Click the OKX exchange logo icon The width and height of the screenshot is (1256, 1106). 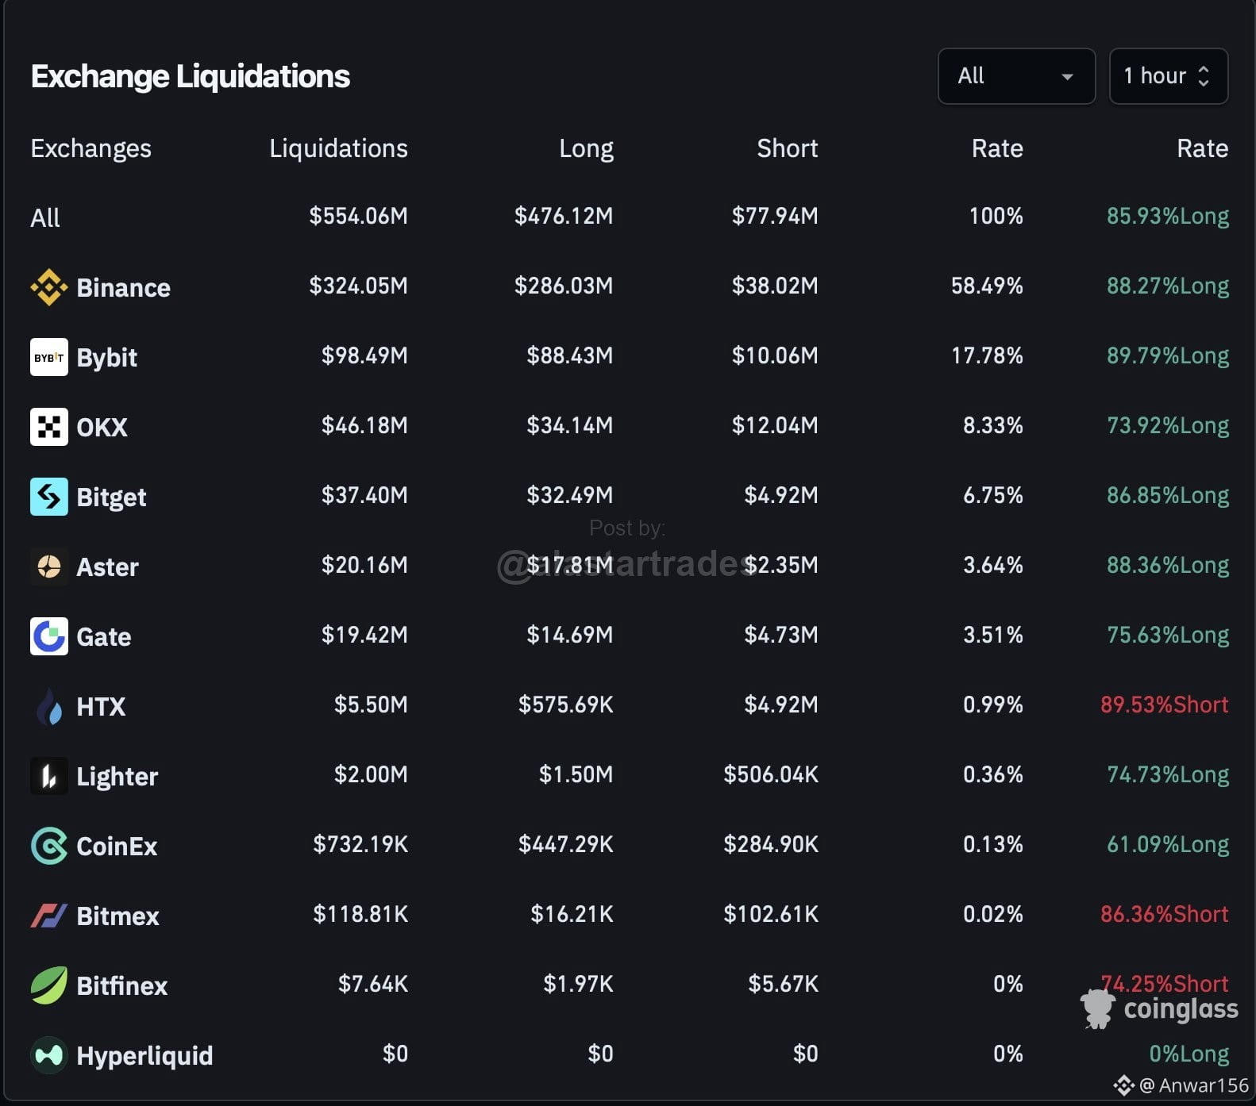point(49,427)
